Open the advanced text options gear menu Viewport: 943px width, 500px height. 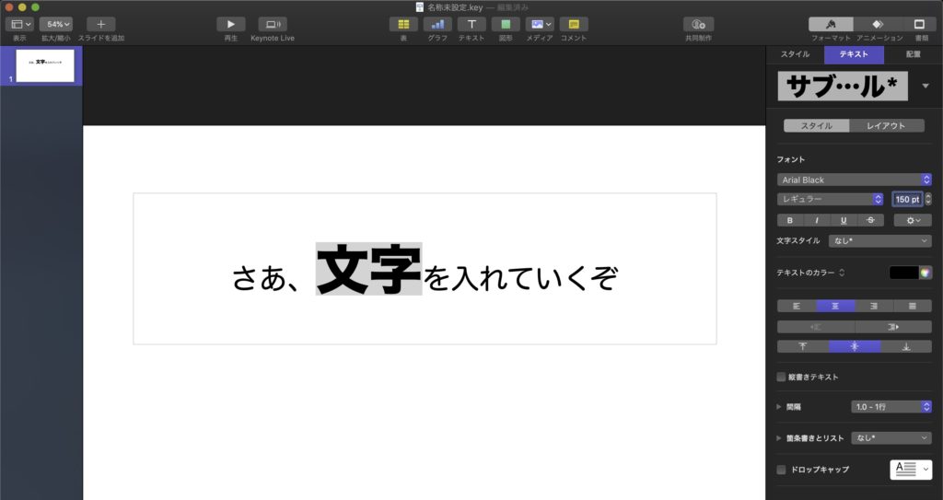(x=913, y=220)
